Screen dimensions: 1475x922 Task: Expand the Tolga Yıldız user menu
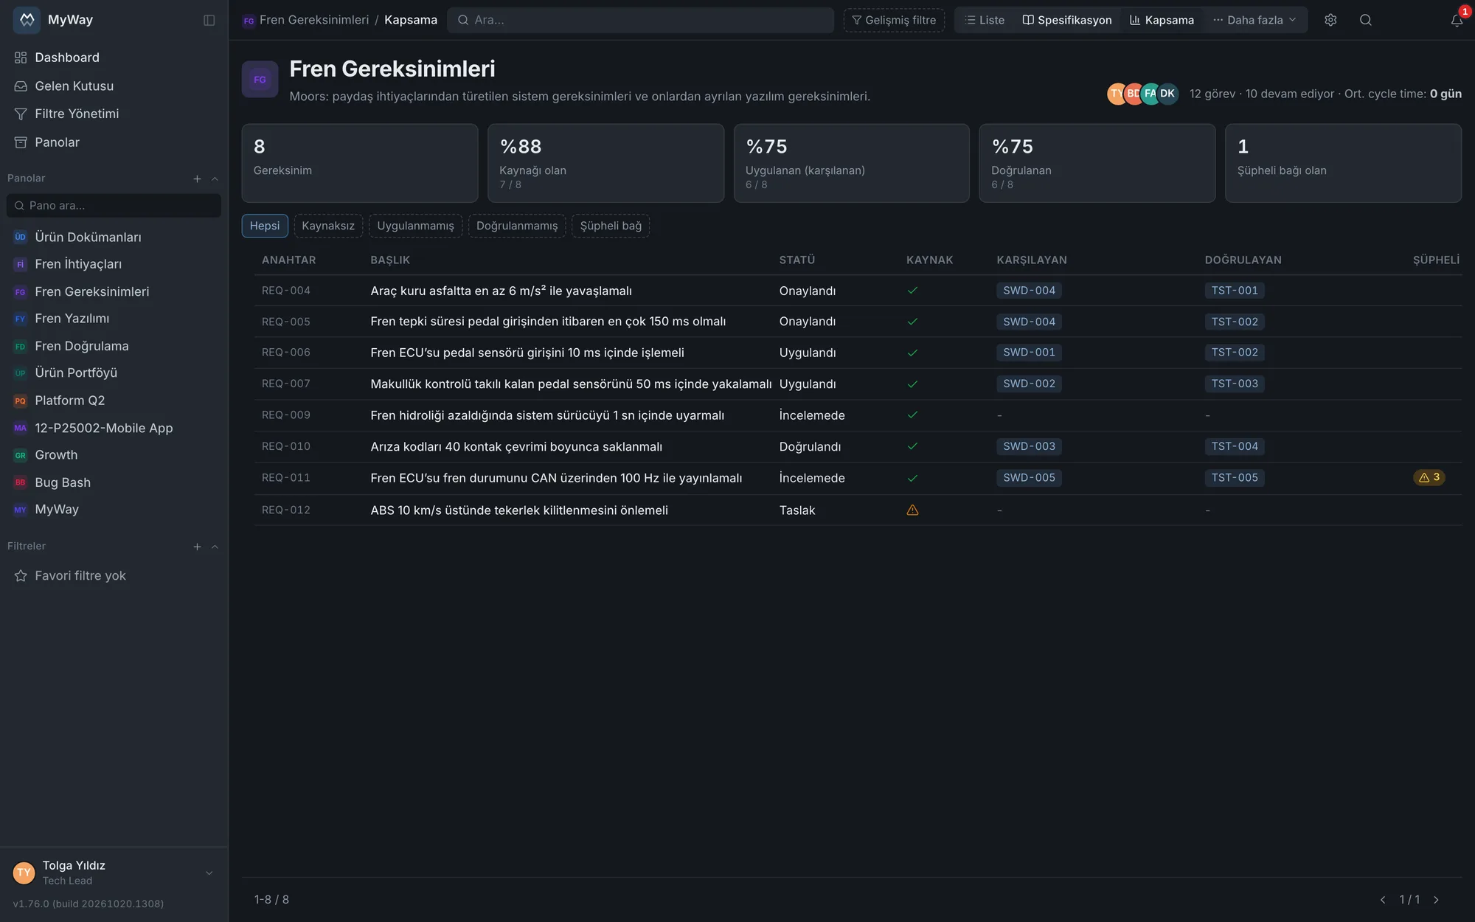[x=209, y=873]
